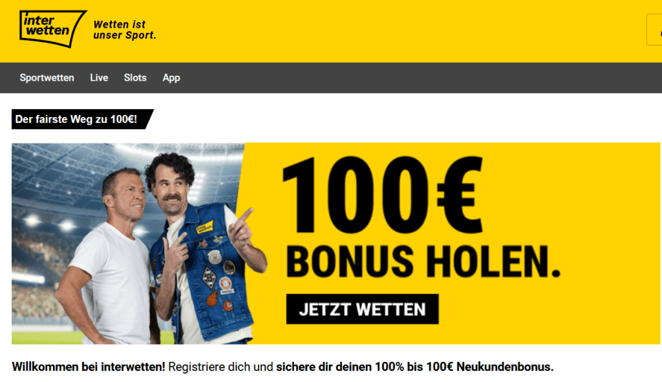Click the orange round patch on vest
Image resolution: width=662 pixels, height=382 pixels.
pyautogui.click(x=212, y=300)
